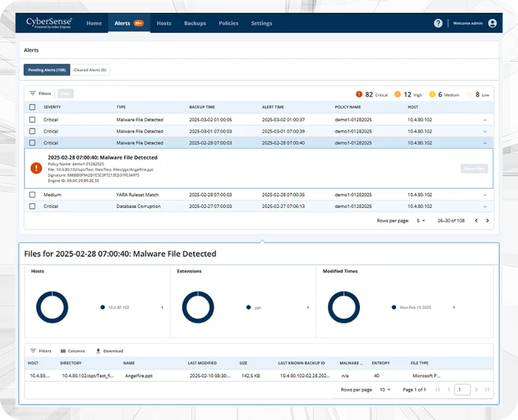Download the files list
The height and width of the screenshot is (420, 518).
[x=99, y=351]
